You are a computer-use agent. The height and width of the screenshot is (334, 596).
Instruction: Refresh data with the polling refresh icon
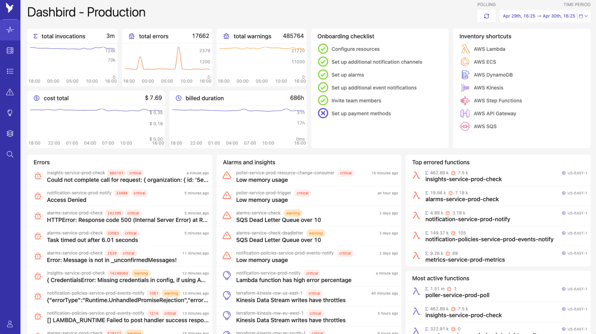pyautogui.click(x=486, y=16)
